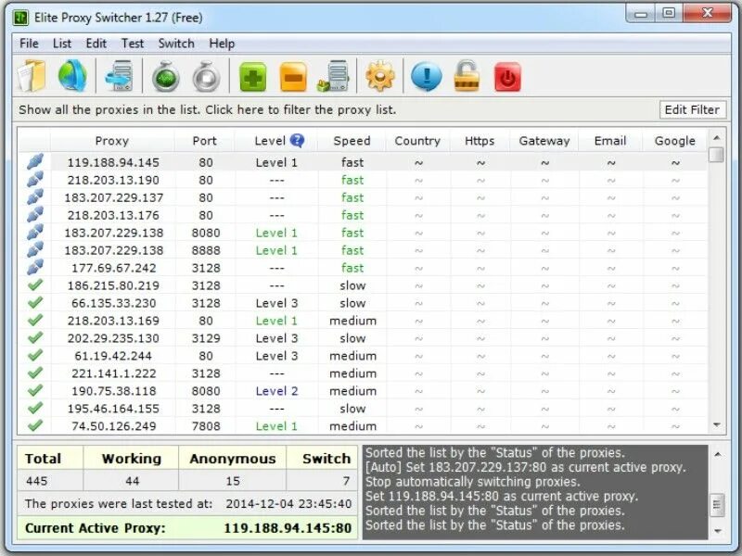Screen dimensions: 742x556
Task: Sort by the Port column header
Action: click(204, 141)
